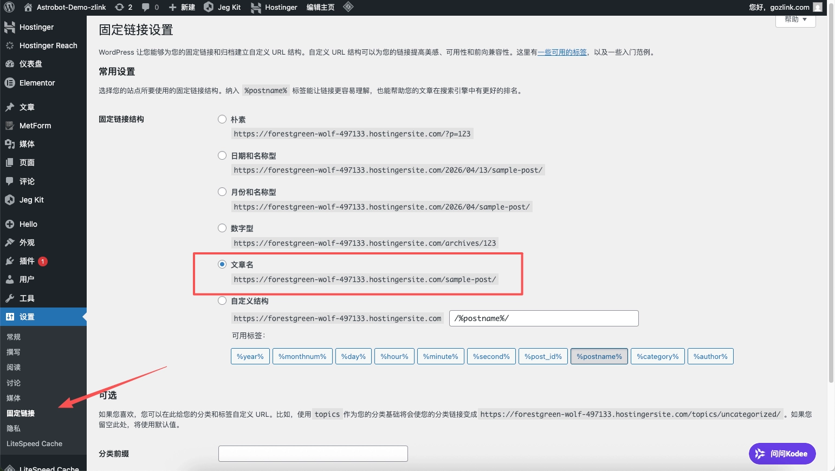Viewport: 835px width, 471px height.
Task: Click the Hostinger sidebar icon
Action: click(10, 27)
